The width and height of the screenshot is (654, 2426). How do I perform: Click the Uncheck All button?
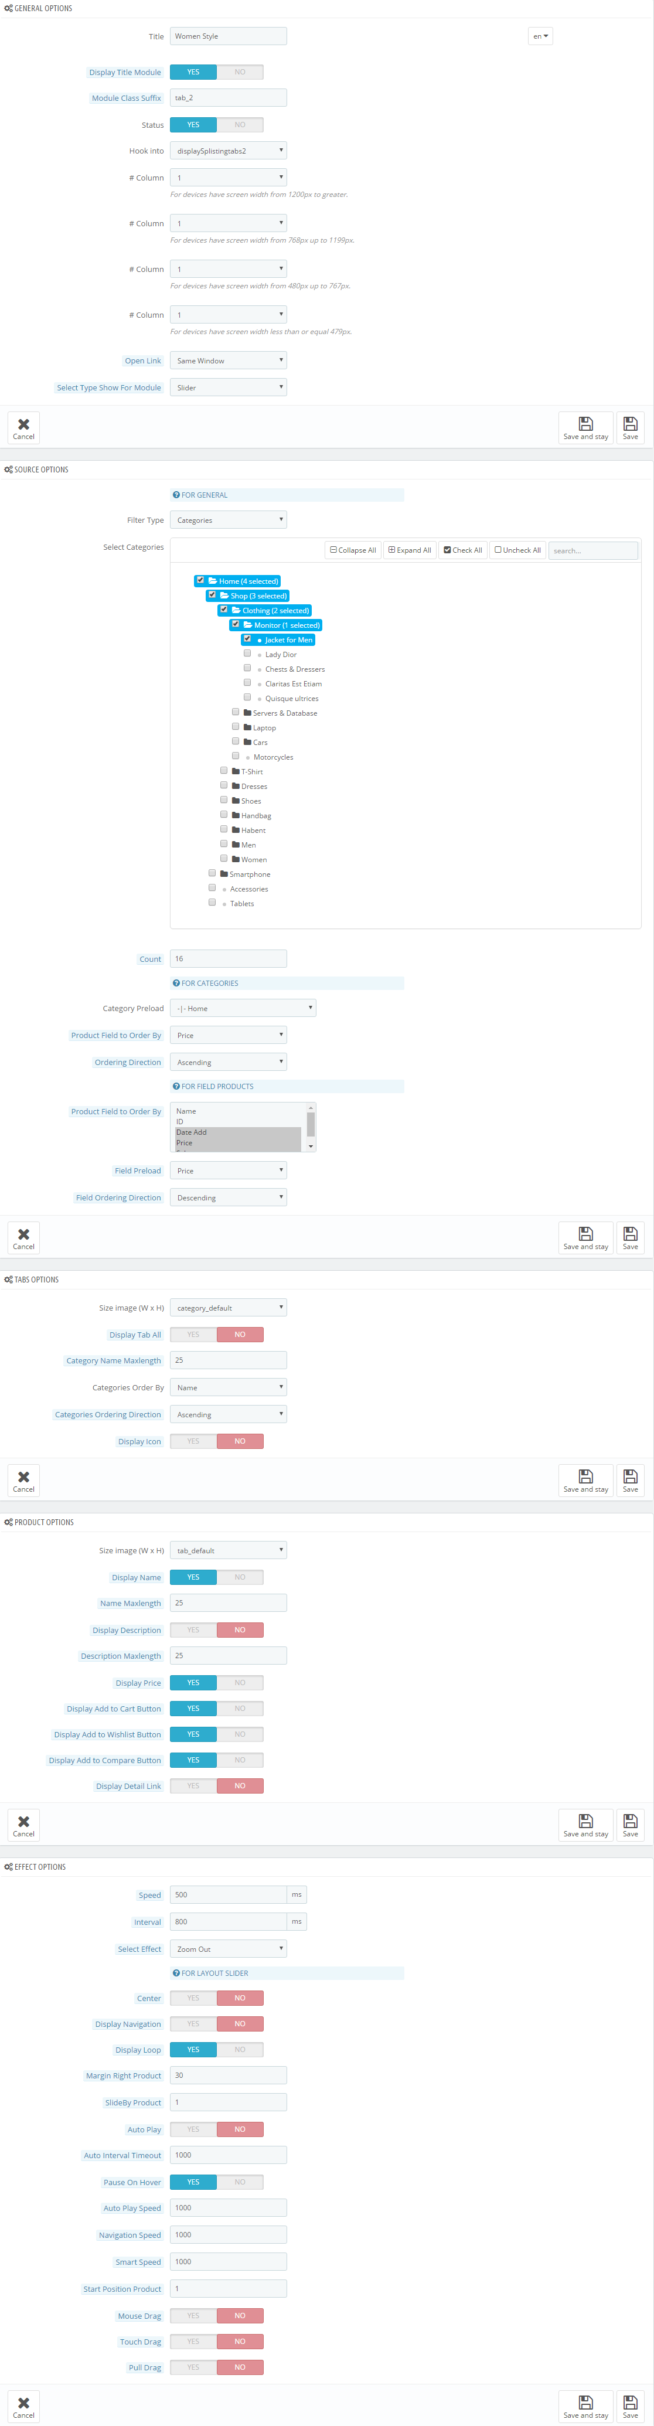click(x=517, y=550)
